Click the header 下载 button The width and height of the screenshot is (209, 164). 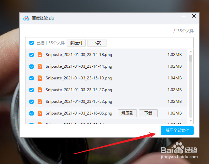pos(97,43)
